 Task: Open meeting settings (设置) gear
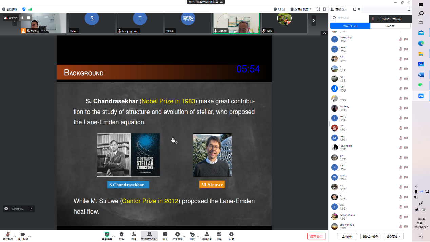click(x=231, y=236)
